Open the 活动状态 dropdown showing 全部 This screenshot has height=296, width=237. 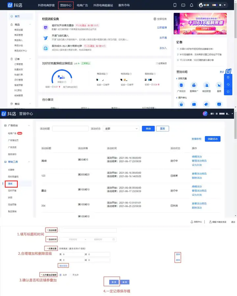coord(121,129)
